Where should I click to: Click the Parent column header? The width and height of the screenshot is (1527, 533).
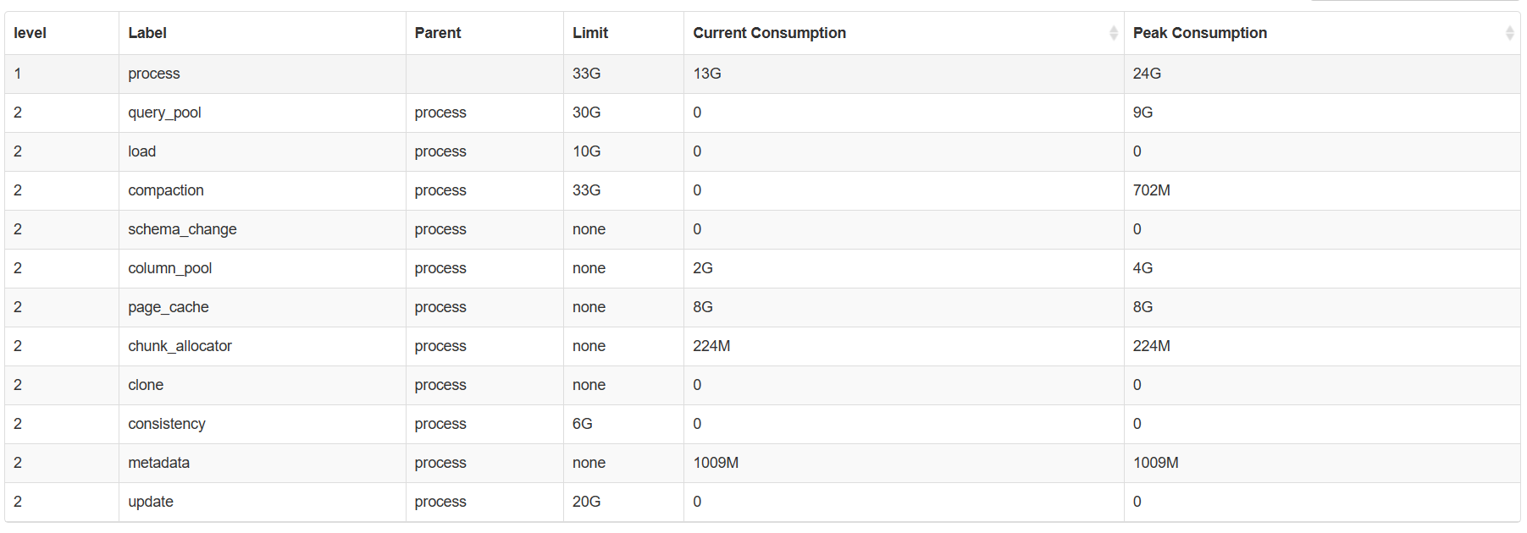pos(438,33)
